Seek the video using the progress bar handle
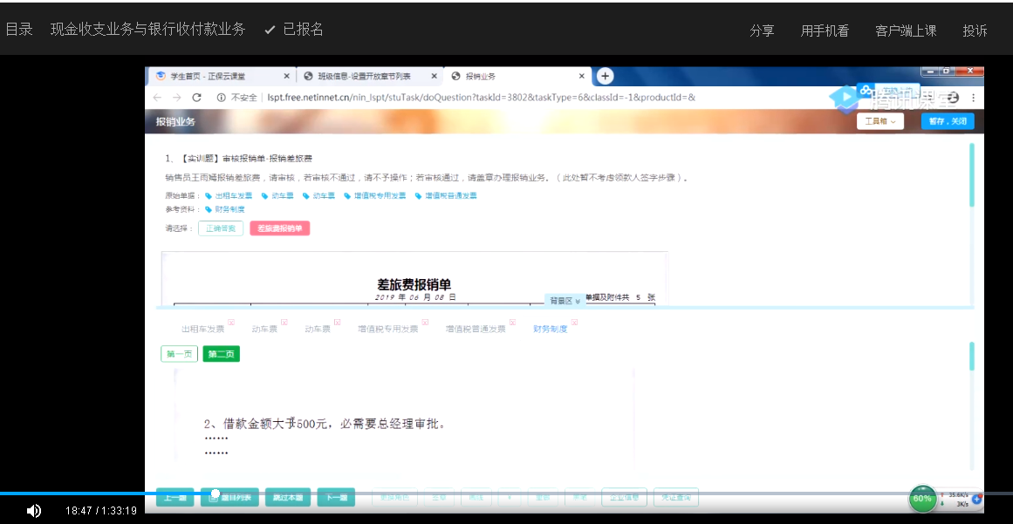The width and height of the screenshot is (1013, 524). (216, 493)
